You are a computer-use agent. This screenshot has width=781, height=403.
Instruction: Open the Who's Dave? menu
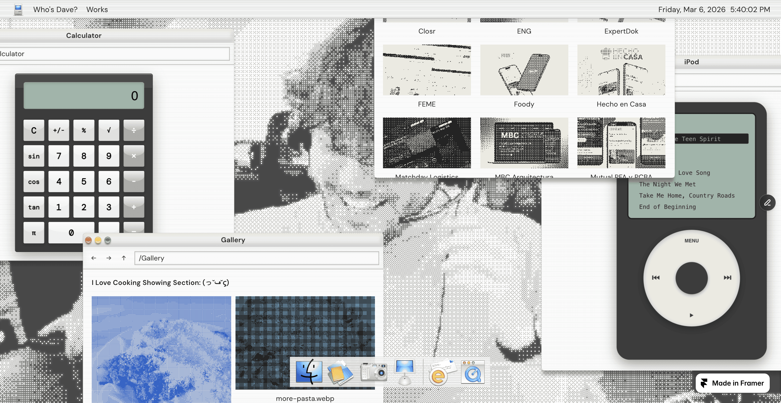[x=55, y=9]
